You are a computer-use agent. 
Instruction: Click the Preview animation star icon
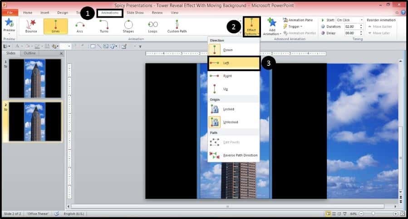point(9,23)
